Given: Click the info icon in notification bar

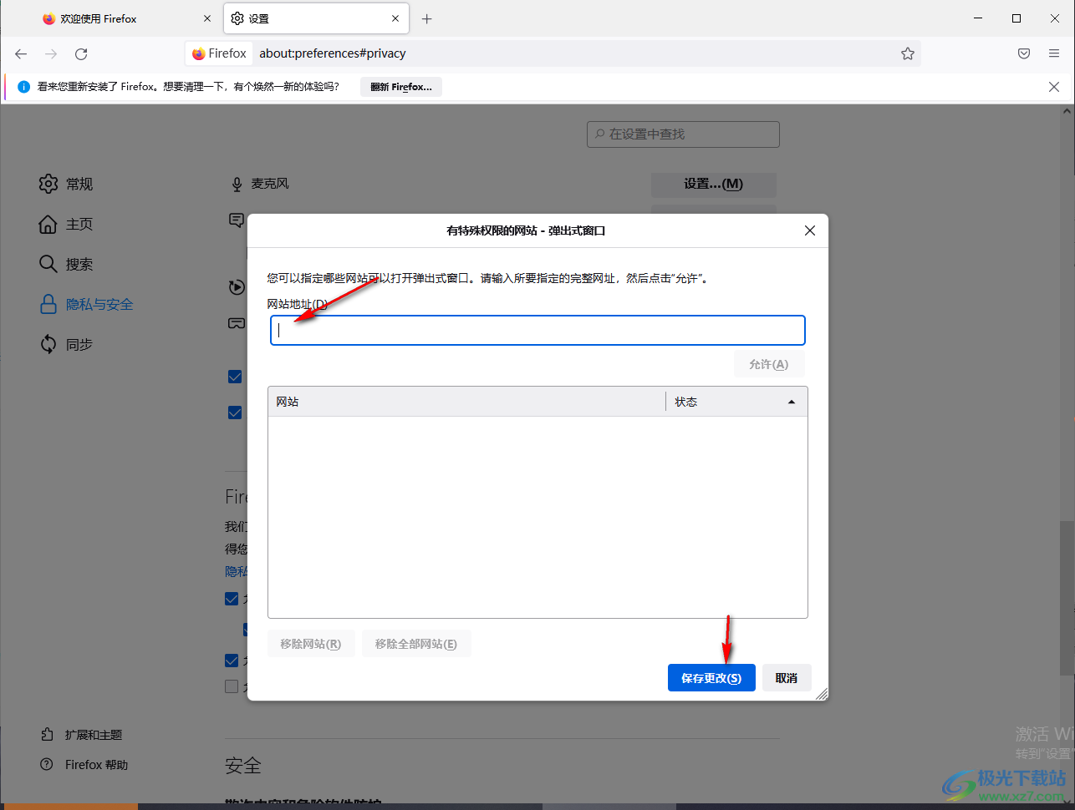Looking at the screenshot, I should 23,87.
